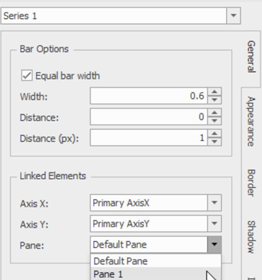Decrease Distance (px) with the down arrow
Screen dimensions: 262x280
tap(215, 142)
